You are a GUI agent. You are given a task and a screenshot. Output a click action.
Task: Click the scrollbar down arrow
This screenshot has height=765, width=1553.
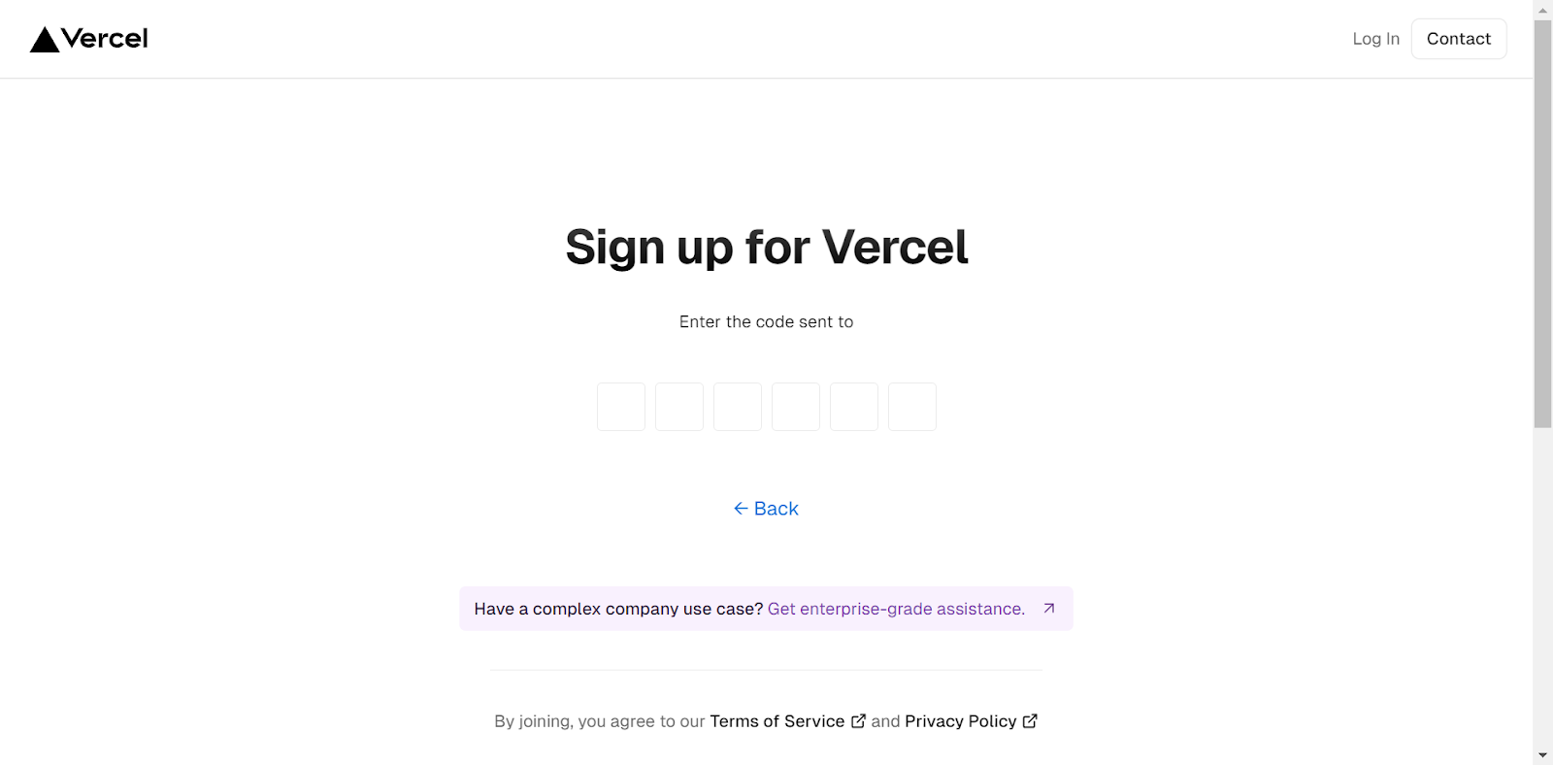click(1542, 756)
